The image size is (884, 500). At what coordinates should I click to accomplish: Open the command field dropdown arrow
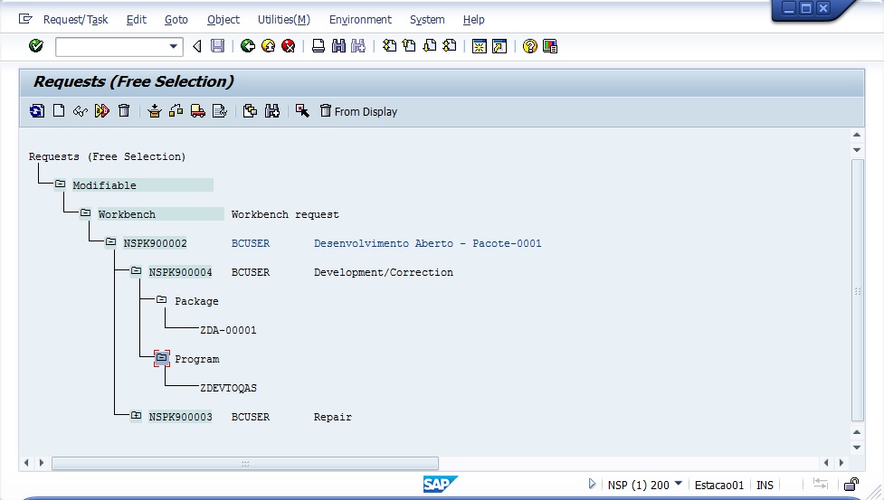click(174, 46)
